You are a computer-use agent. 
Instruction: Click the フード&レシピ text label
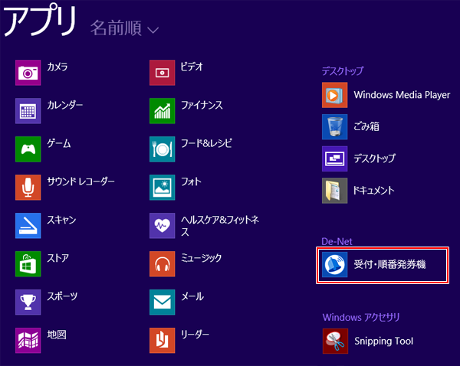coord(206,143)
